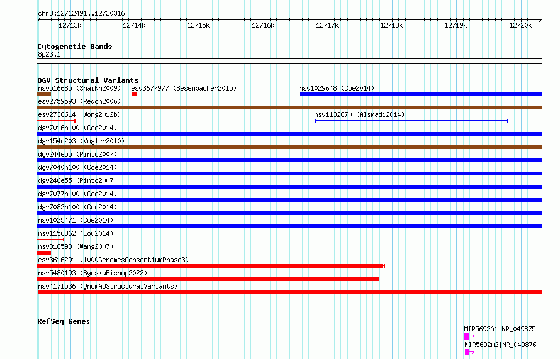Click the DGV Structural Variants track title
560x359 pixels.
(x=88, y=80)
